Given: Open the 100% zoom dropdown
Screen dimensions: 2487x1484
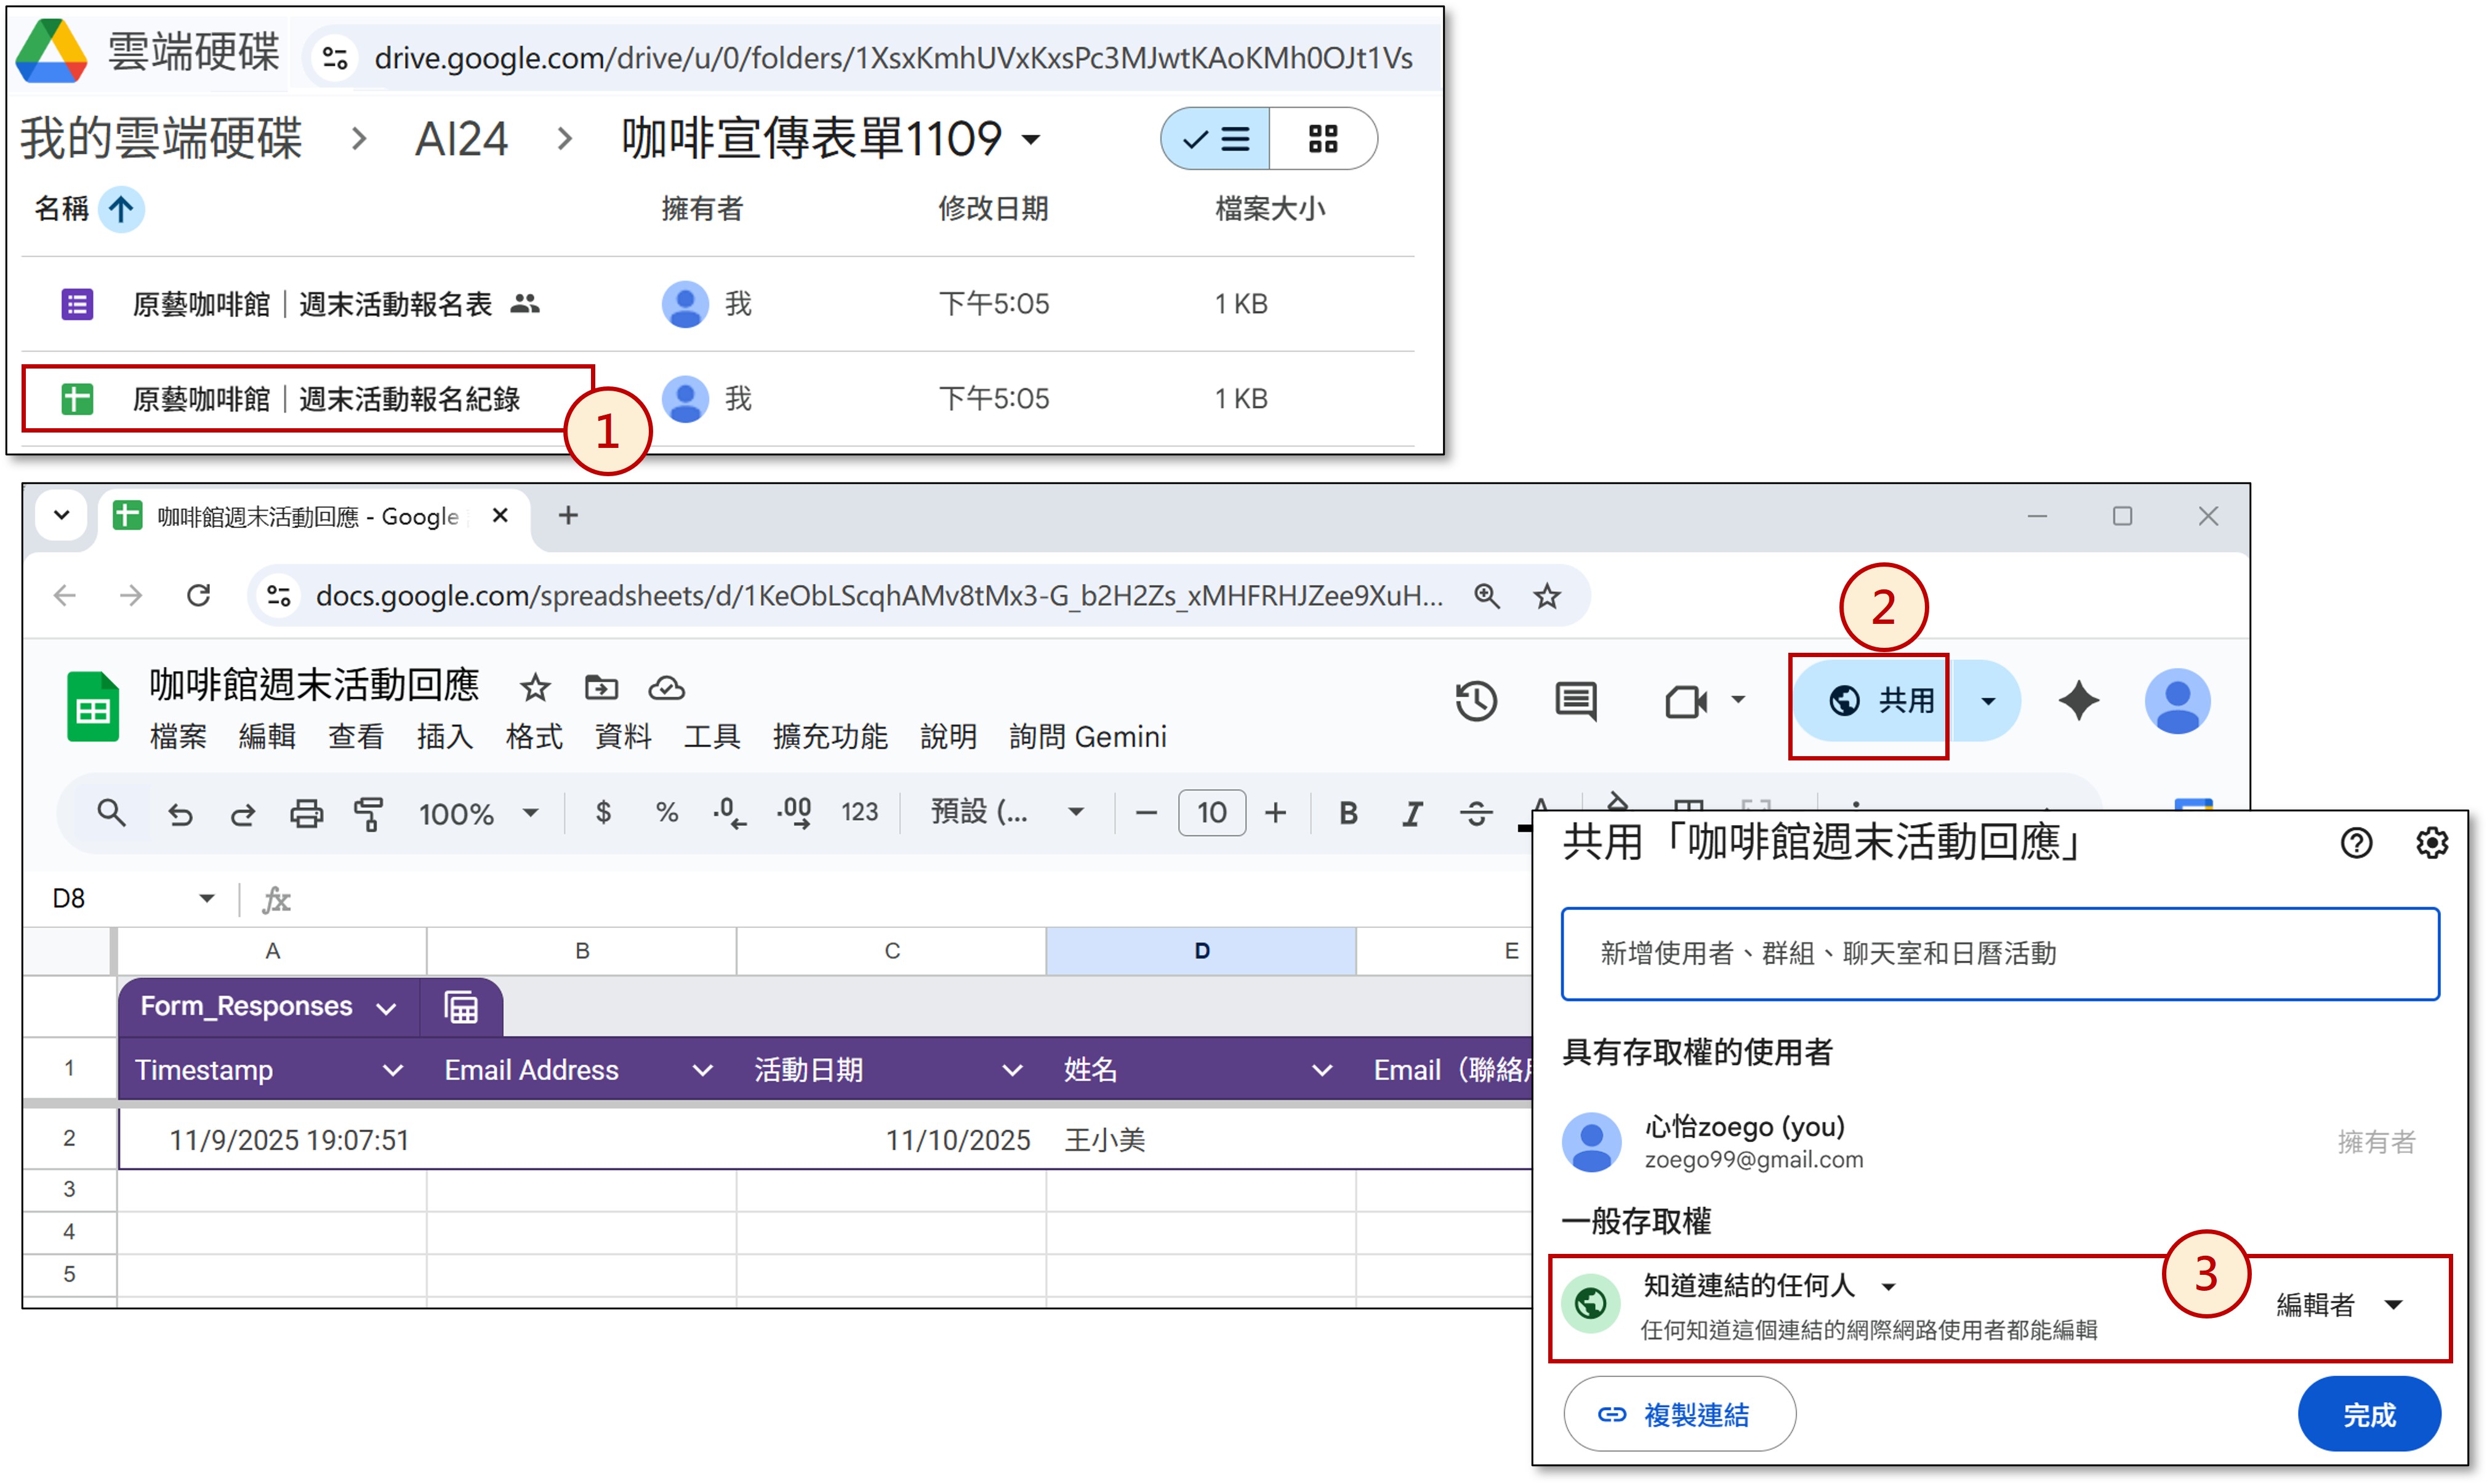Looking at the screenshot, I should (478, 814).
